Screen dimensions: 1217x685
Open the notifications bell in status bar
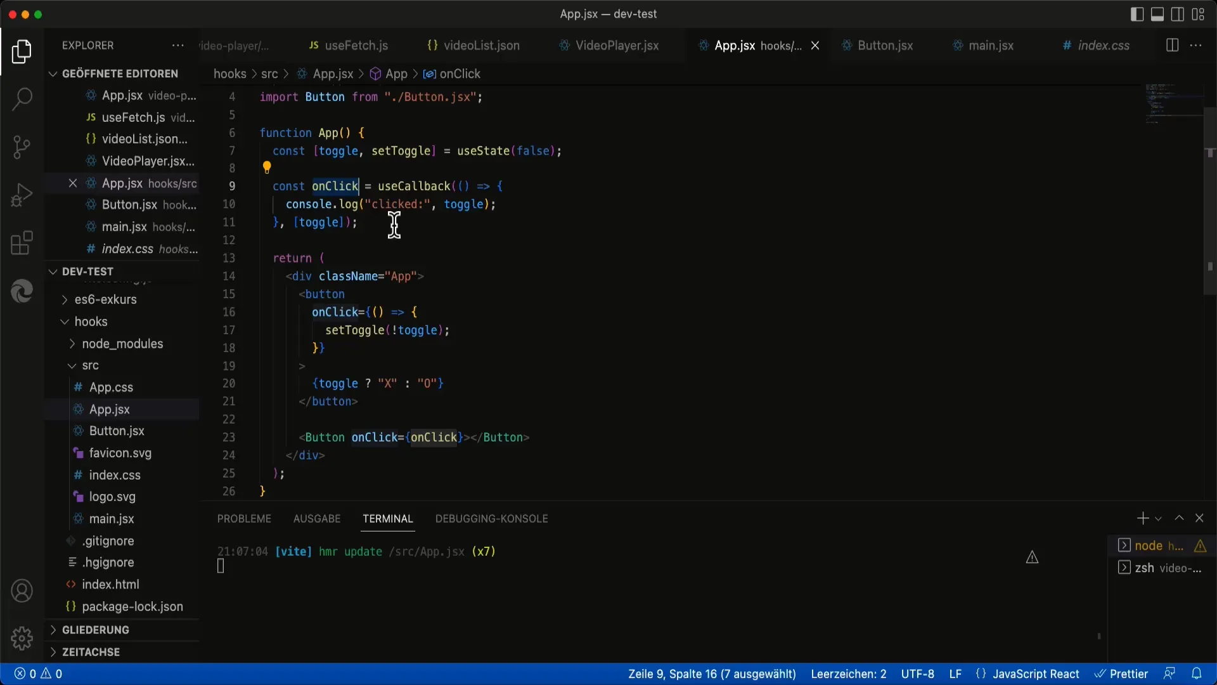coord(1197,674)
